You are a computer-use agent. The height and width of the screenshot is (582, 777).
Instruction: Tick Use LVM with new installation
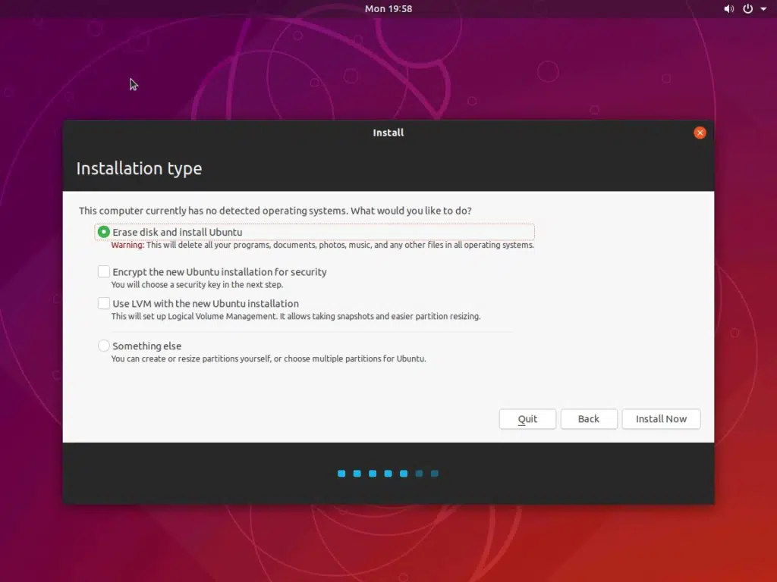[x=103, y=303]
